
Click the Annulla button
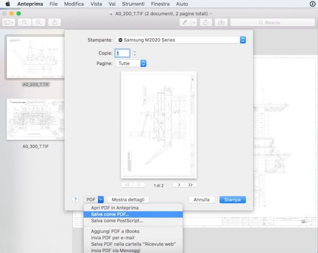tap(201, 200)
